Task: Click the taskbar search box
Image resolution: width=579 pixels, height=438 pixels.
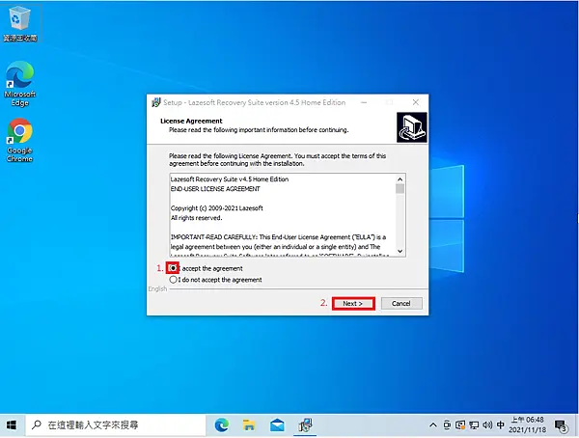Action: pyautogui.click(x=116, y=425)
